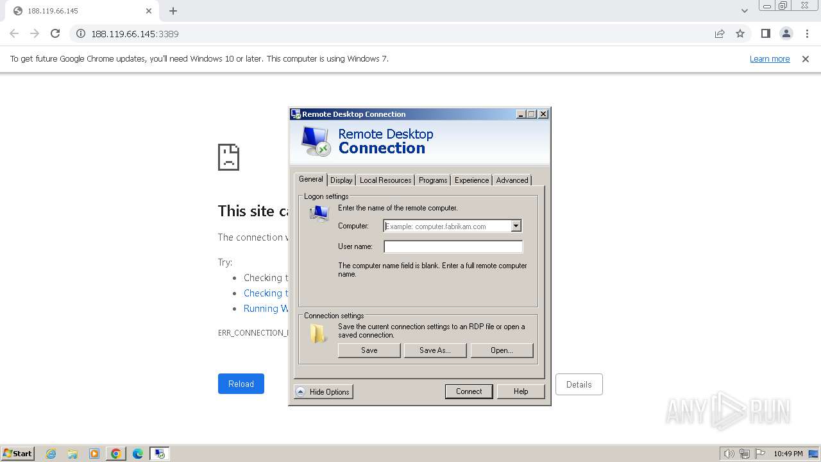The width and height of the screenshot is (821, 462).
Task: Switch to the Display tab
Action: pyautogui.click(x=341, y=180)
